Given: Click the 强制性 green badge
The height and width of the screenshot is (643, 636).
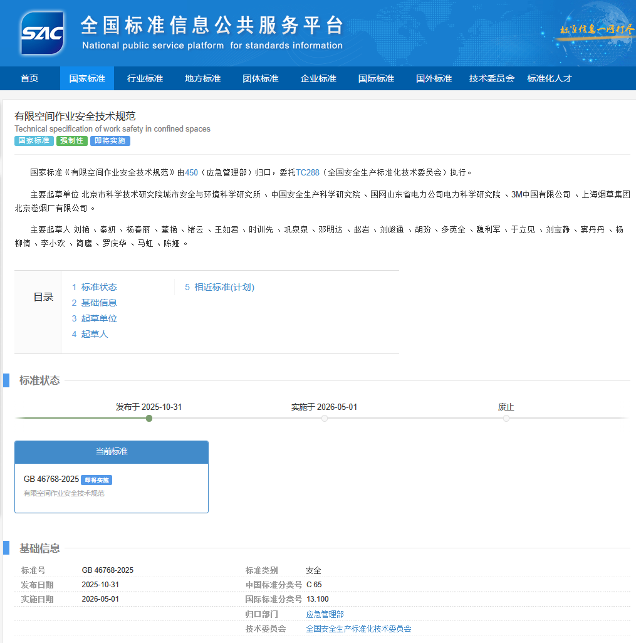Looking at the screenshot, I should coord(71,141).
